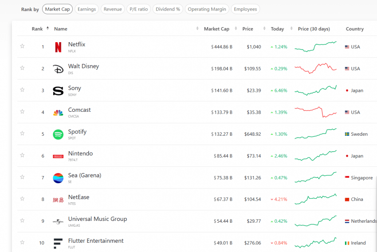Open Sony's 30-day price chart
The image size is (377, 252).
(315, 91)
